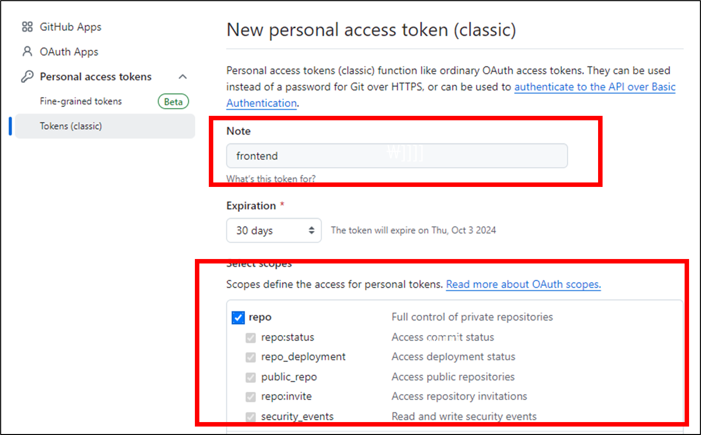Toggle the repo:status checkbox

tap(251, 338)
